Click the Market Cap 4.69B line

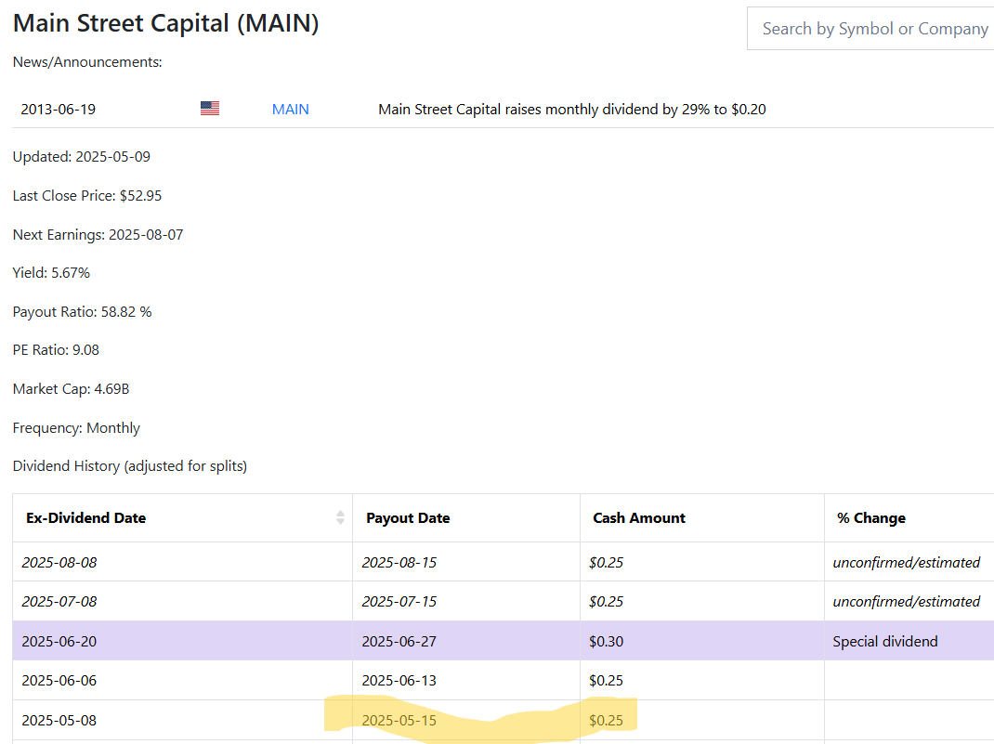(x=71, y=389)
